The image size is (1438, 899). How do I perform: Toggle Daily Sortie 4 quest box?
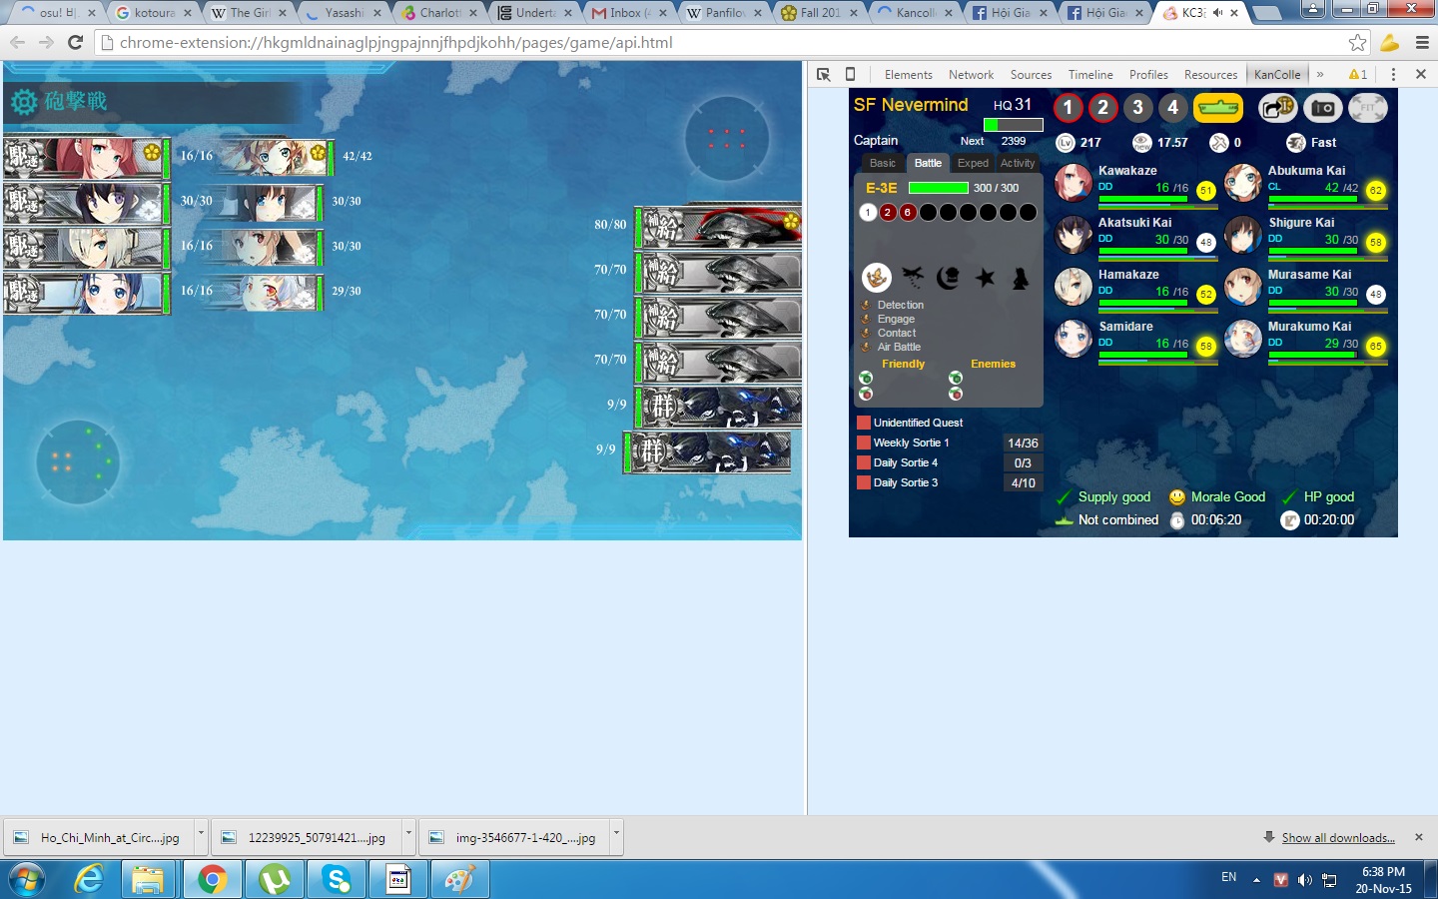coord(864,462)
